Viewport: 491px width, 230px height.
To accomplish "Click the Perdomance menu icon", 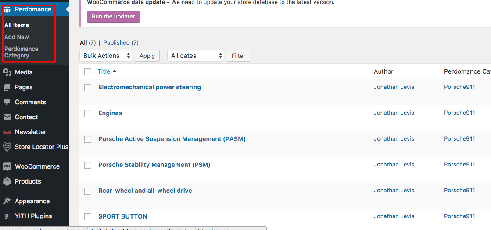I will point(7,9).
